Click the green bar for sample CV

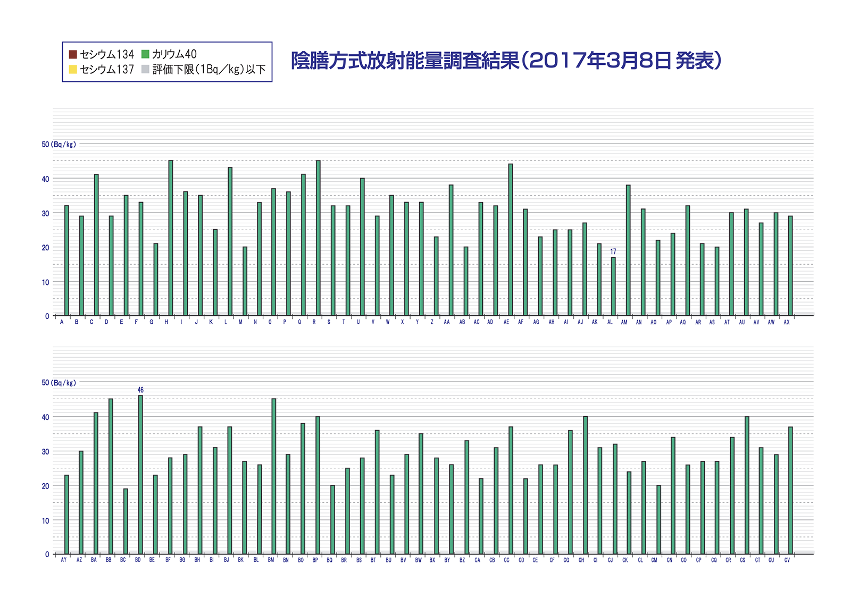tap(790, 490)
